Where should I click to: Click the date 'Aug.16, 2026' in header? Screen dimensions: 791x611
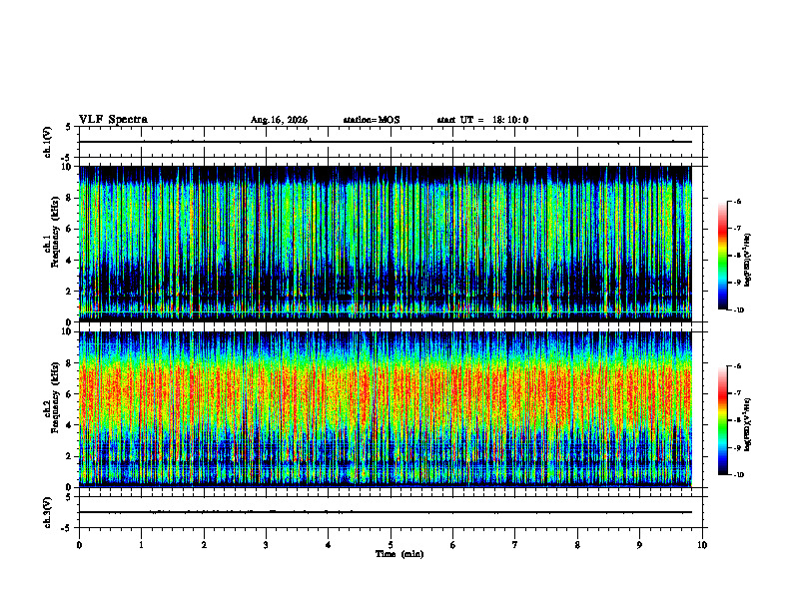pyautogui.click(x=279, y=120)
